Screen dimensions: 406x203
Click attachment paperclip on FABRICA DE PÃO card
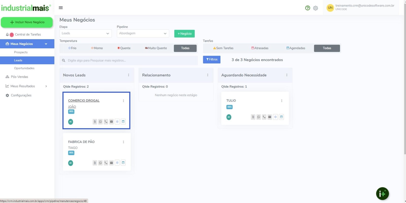coord(95,163)
